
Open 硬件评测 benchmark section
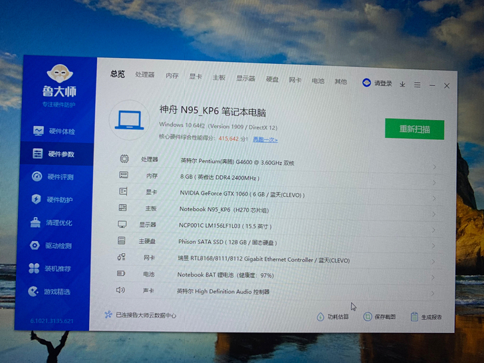(53, 177)
